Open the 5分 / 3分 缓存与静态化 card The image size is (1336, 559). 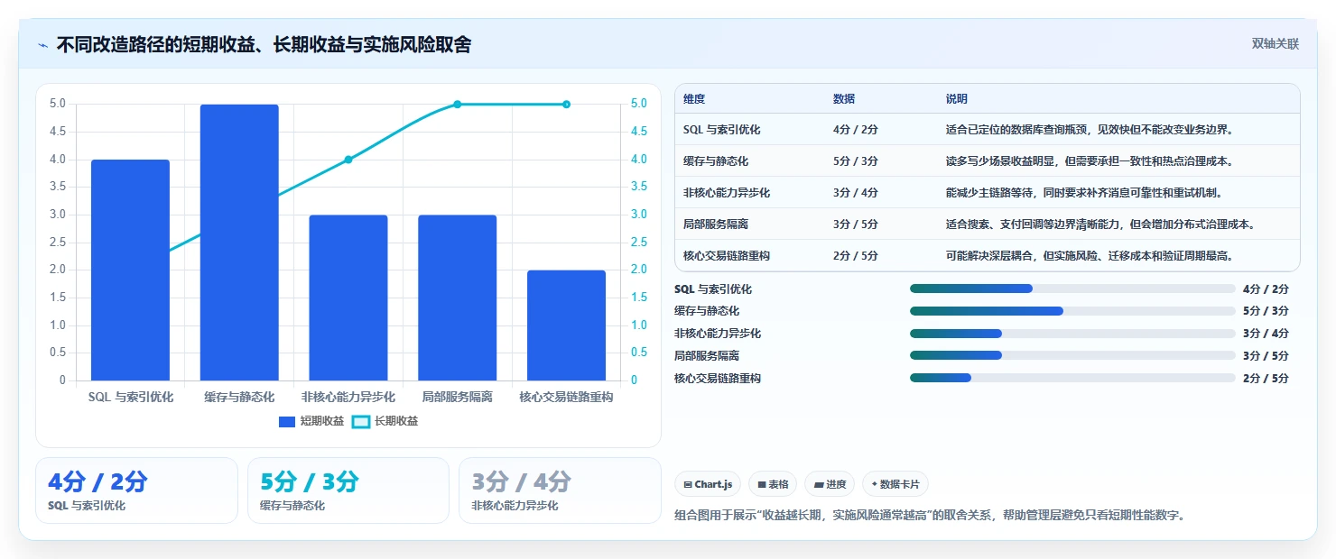coord(348,490)
